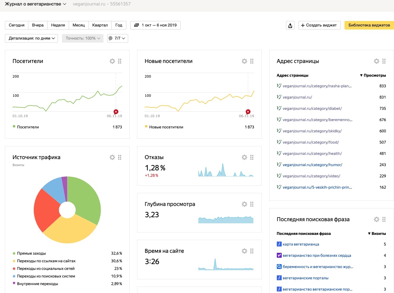
Task: Expand Детализация: по дням dropdown
Action: [31, 38]
